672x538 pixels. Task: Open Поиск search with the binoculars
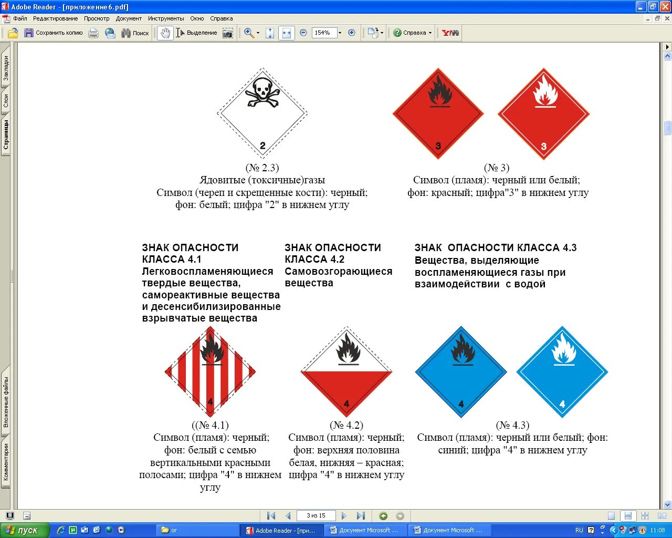135,33
